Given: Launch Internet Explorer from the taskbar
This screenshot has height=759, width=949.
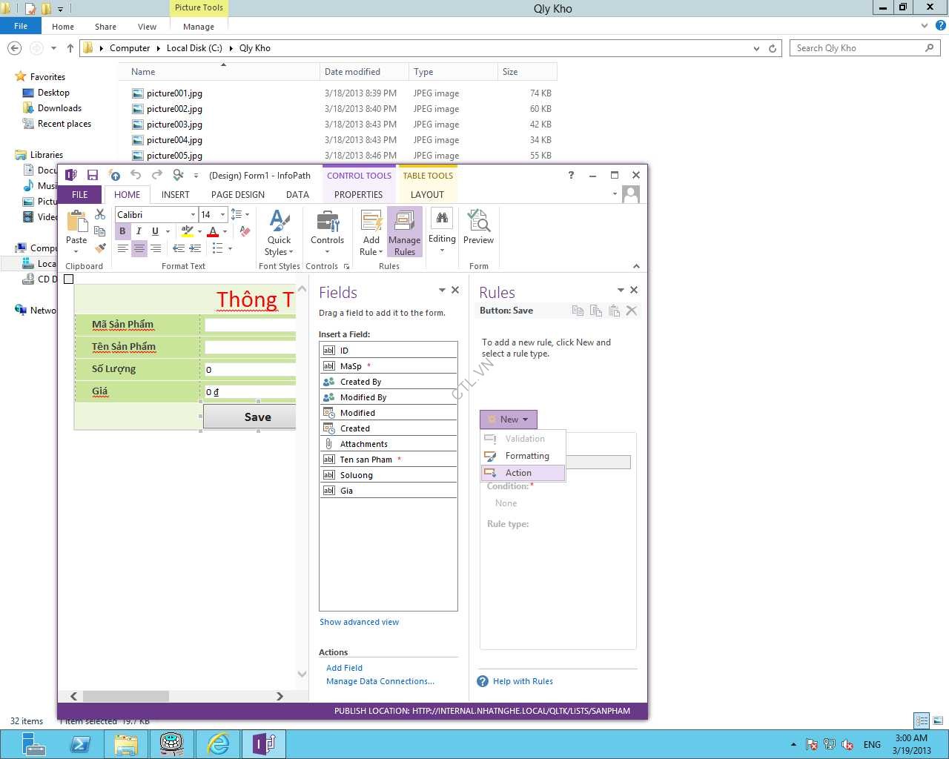Looking at the screenshot, I should coord(218,743).
